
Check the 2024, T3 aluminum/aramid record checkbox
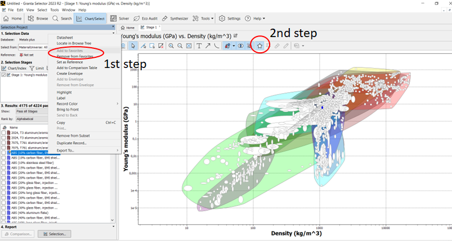point(3,133)
